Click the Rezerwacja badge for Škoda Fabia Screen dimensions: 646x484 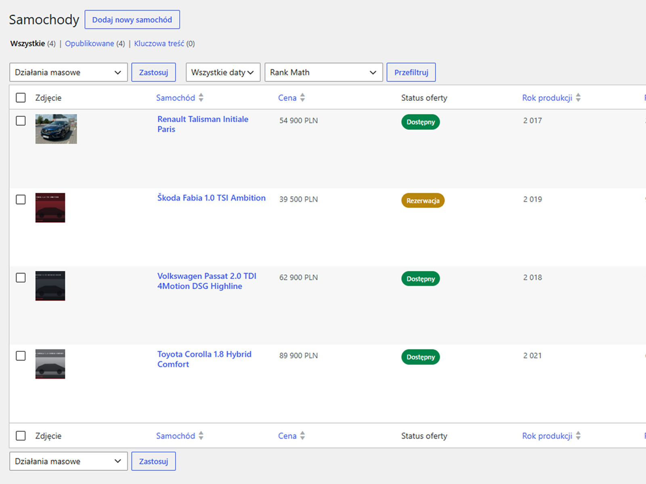tap(423, 200)
